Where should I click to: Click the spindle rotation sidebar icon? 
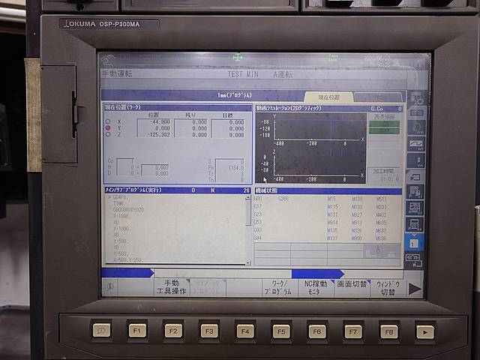point(416,127)
